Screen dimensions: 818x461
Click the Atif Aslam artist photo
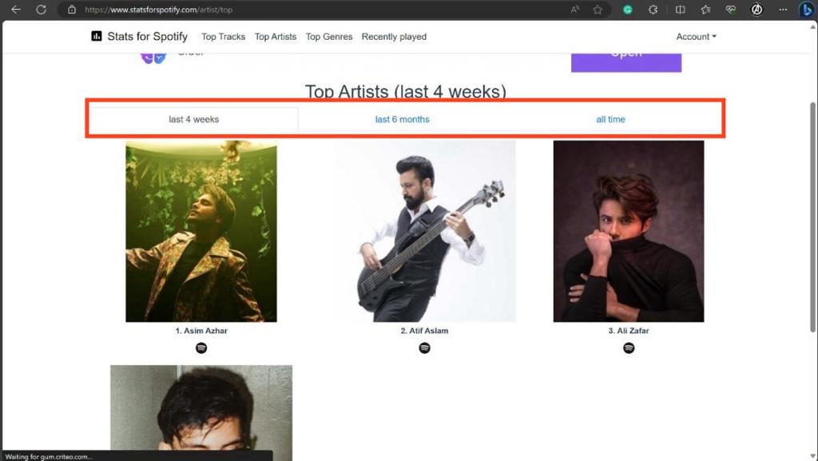[x=425, y=231]
